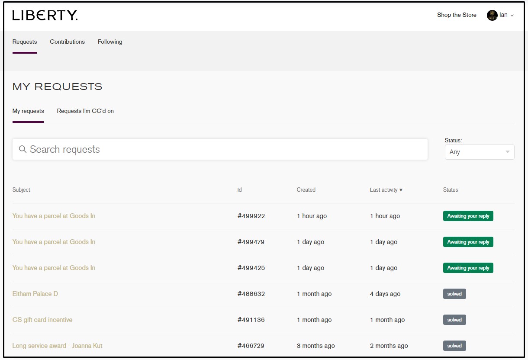528x360 pixels.
Task: Open request #499425 parcel at Goods In
Action: coord(54,268)
